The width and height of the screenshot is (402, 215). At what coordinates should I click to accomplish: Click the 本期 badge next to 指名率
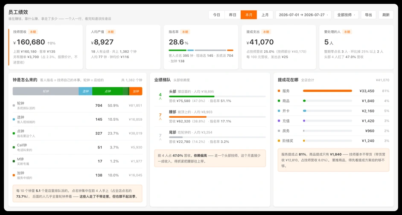point(185,32)
